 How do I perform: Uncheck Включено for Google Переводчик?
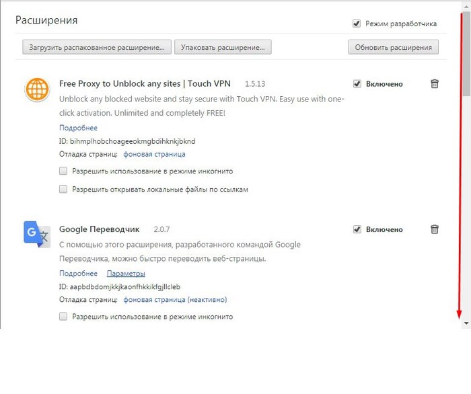[x=357, y=229]
